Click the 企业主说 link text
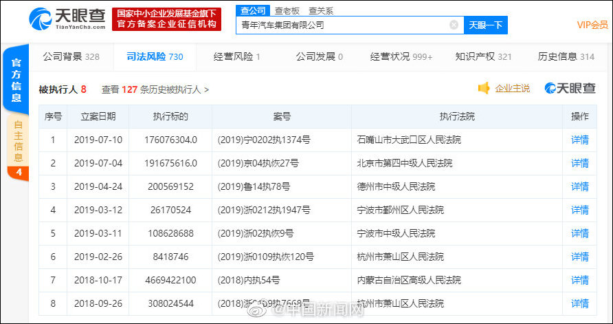The width and height of the screenshot is (613, 324). (x=513, y=89)
